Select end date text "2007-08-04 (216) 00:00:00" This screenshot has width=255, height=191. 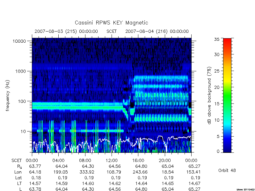pos(157,31)
